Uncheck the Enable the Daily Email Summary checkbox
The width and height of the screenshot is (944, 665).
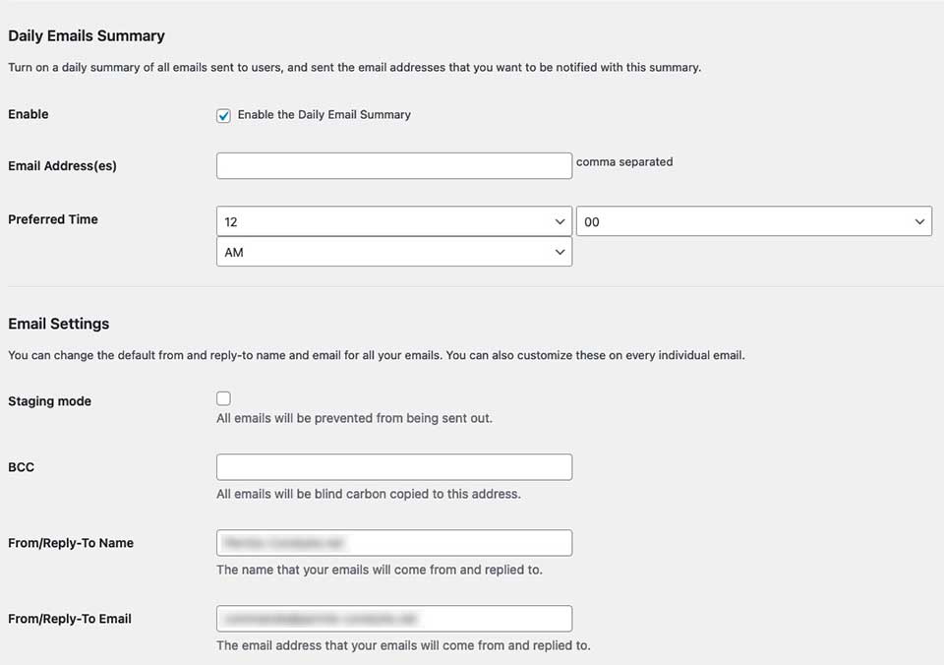point(223,115)
